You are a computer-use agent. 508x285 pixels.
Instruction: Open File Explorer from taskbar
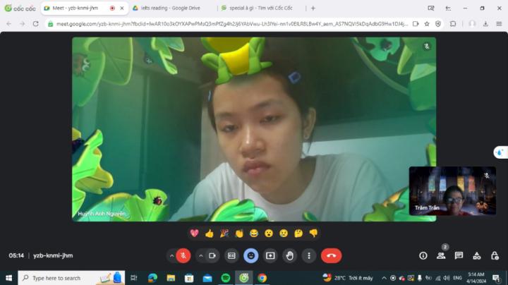(171, 278)
